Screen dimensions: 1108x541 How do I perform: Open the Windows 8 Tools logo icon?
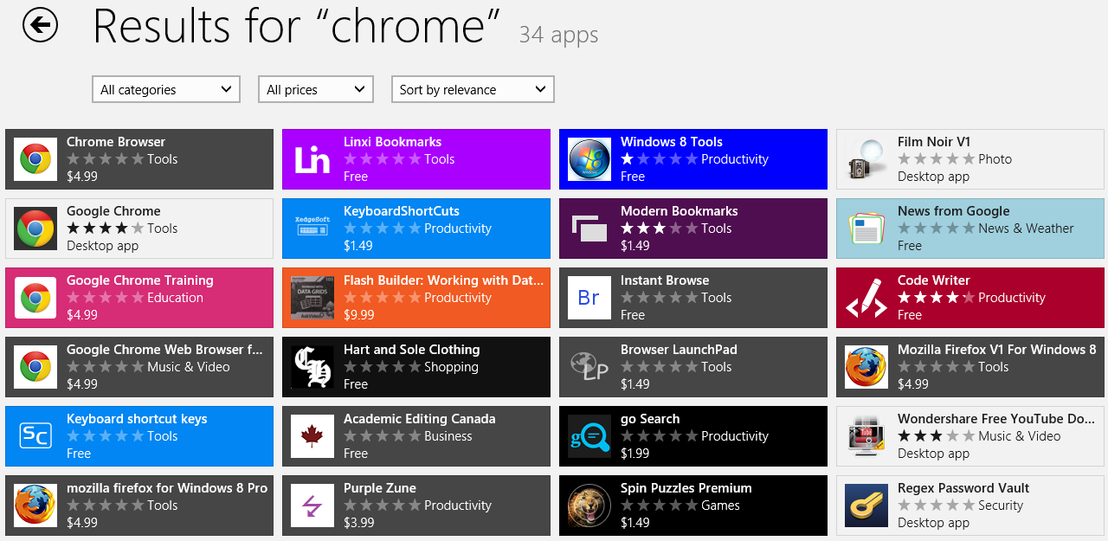tap(589, 158)
